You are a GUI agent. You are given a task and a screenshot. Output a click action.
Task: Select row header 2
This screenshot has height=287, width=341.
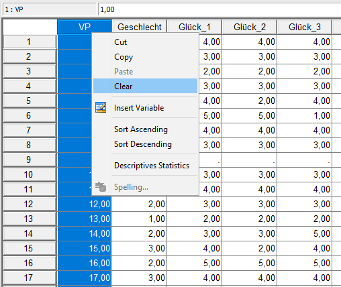[30, 56]
